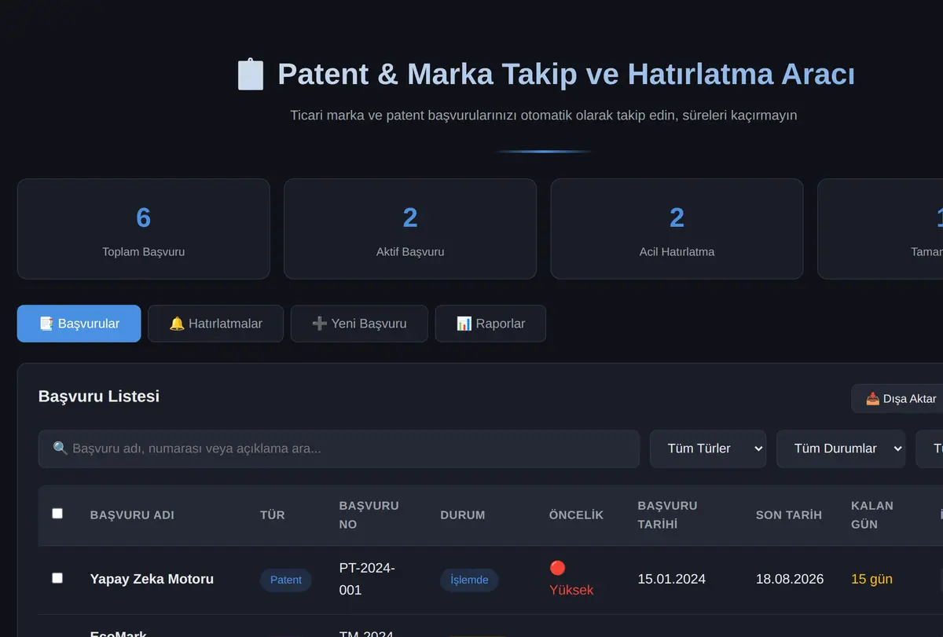Click the magnifier icon in search field
The height and width of the screenshot is (637, 943).
tap(60, 448)
